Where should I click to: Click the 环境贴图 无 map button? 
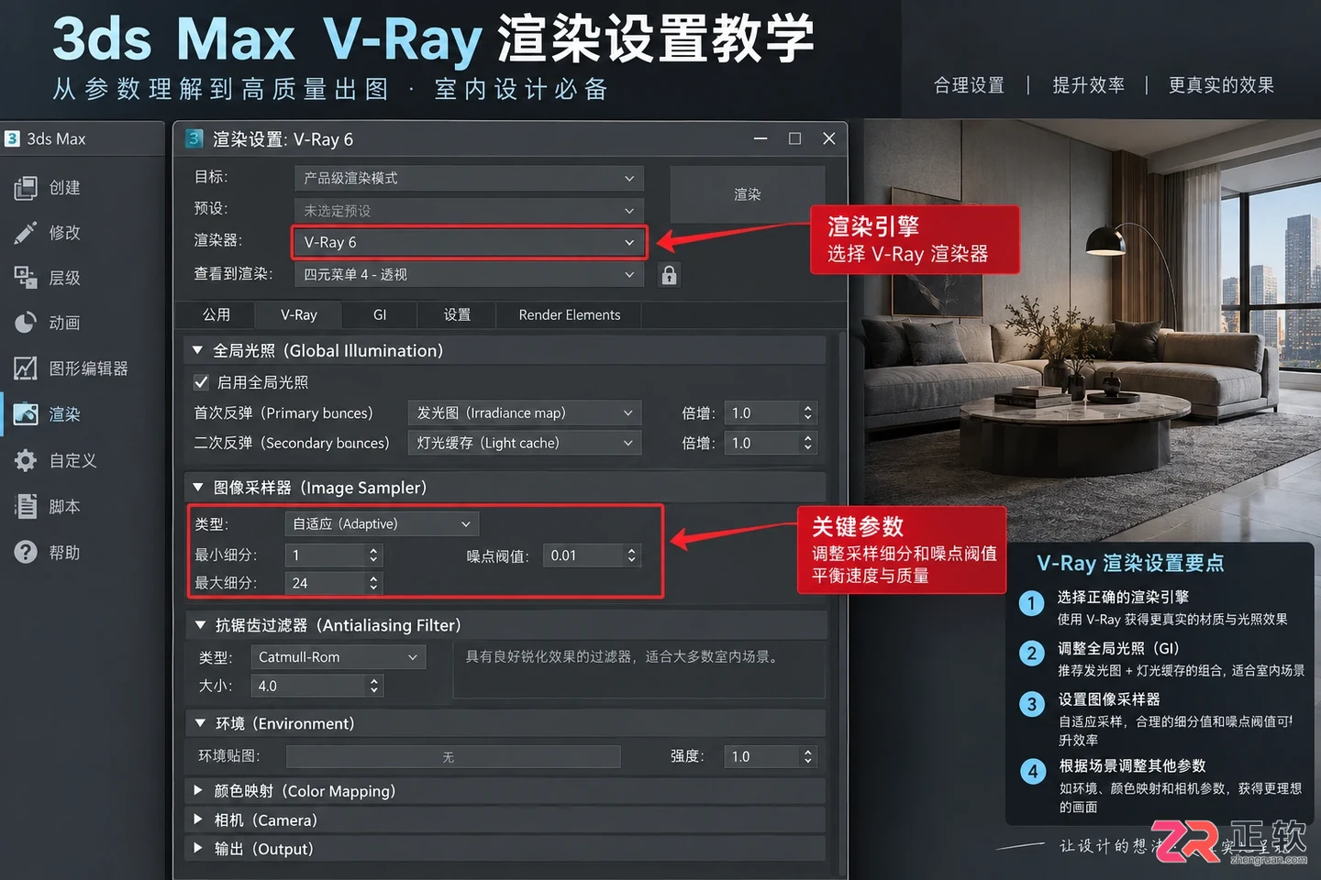click(453, 757)
